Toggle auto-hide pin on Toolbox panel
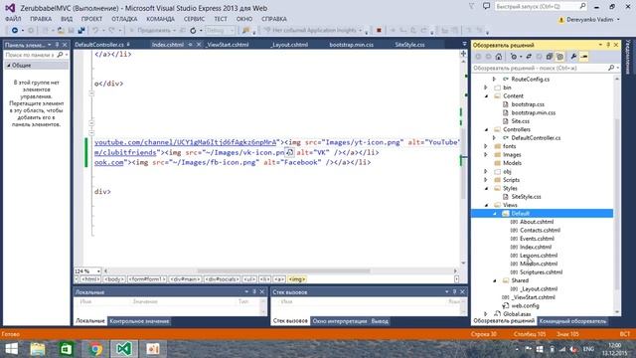636x358 pixels. (x=57, y=45)
